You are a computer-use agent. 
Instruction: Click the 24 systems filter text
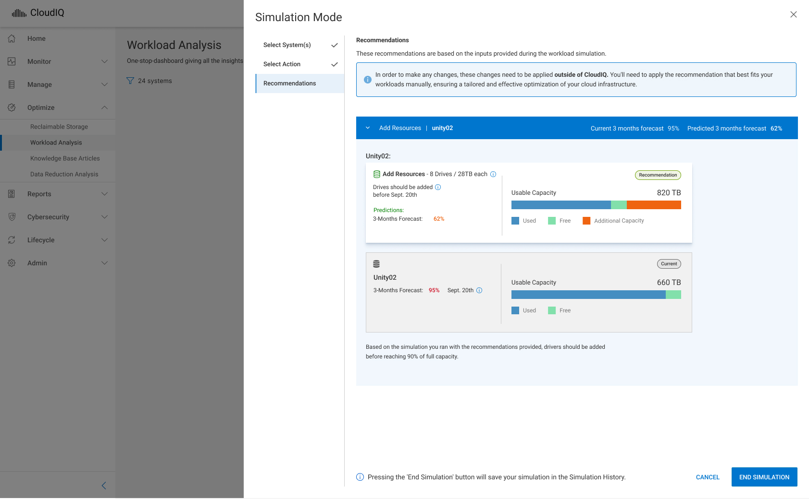[155, 81]
